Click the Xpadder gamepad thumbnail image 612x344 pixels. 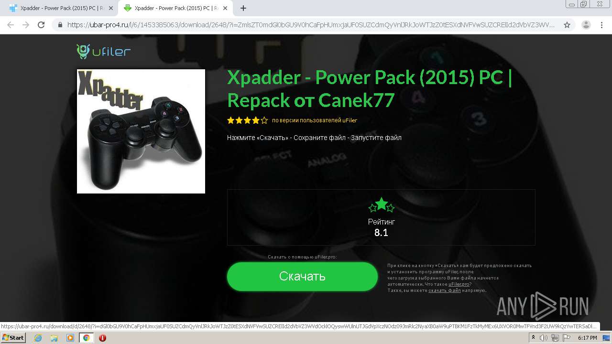coord(141,131)
